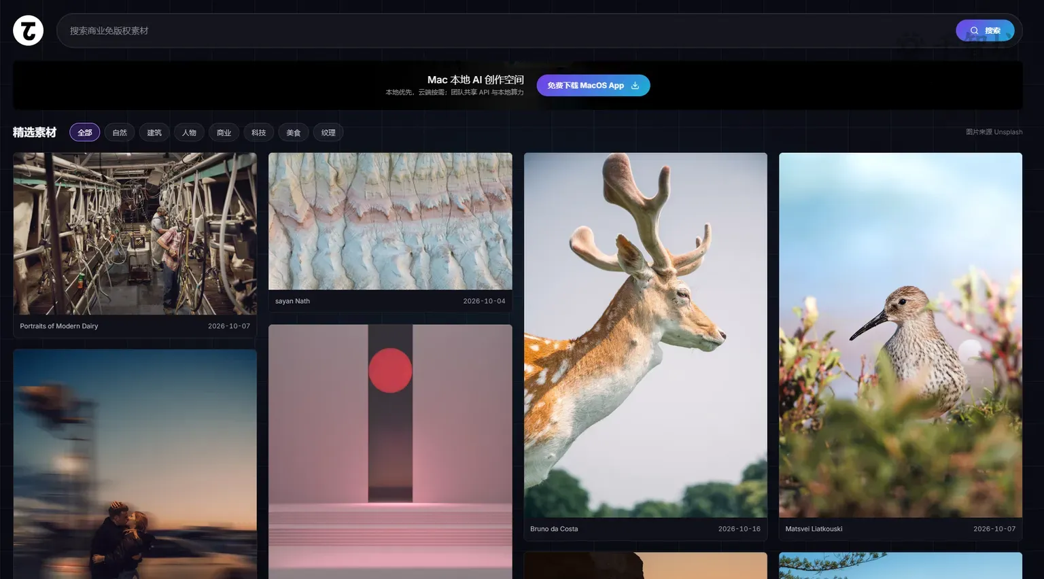Viewport: 1044px width, 579px height.
Task: Open the dairy milking parlor photo
Action: 135,234
